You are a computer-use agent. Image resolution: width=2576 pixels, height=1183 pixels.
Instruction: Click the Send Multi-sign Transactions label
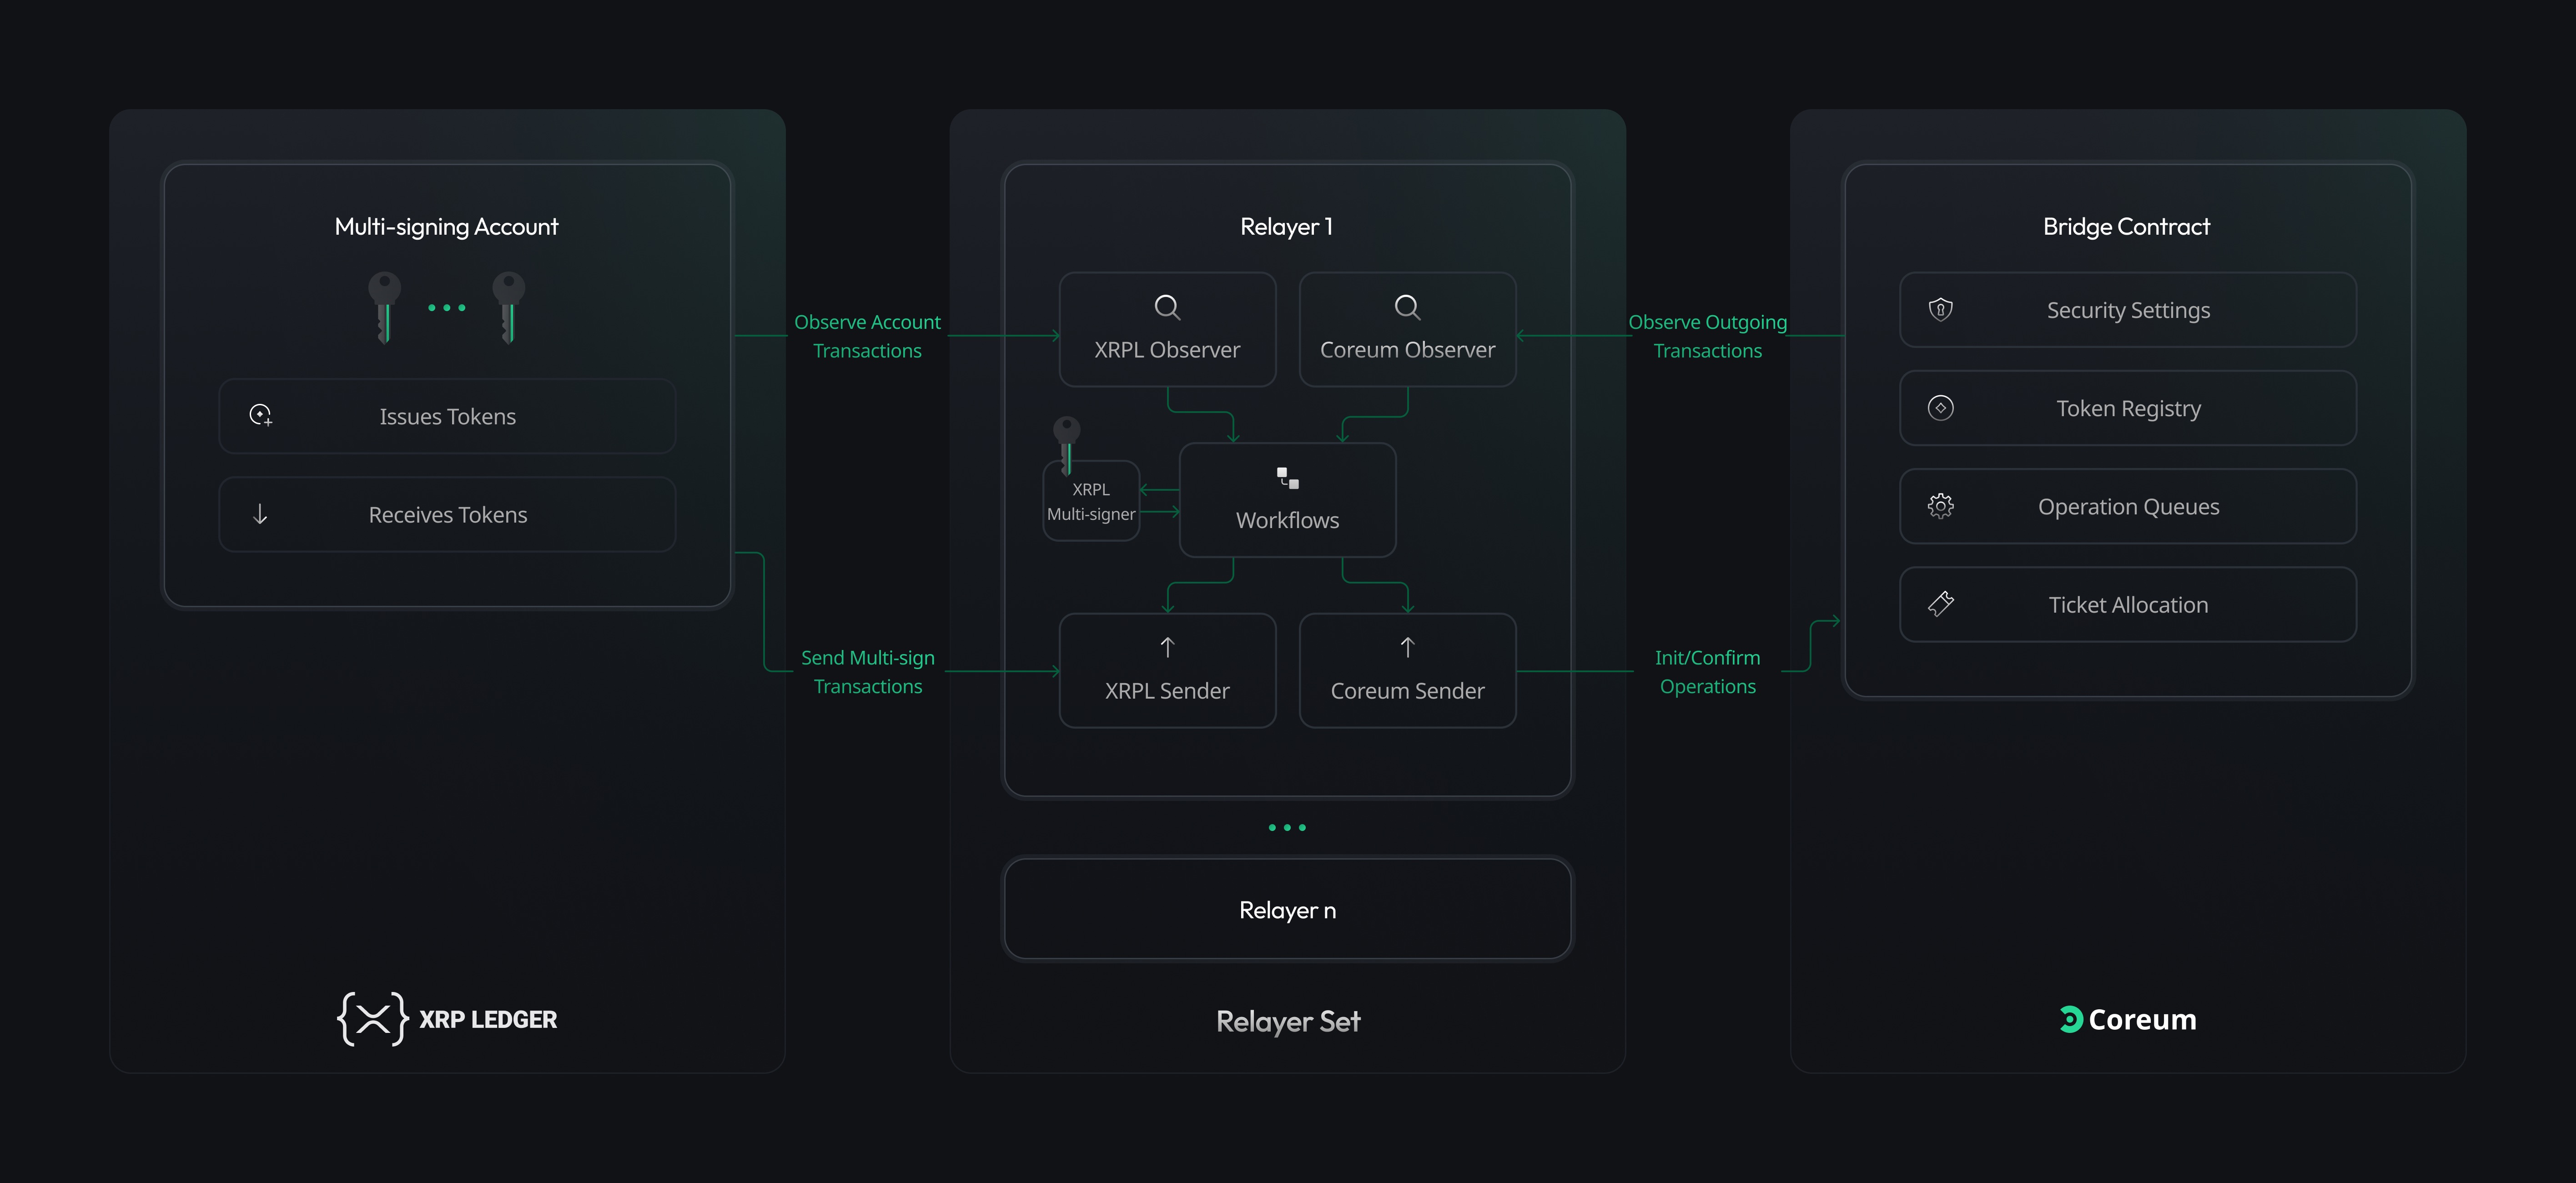868,672
